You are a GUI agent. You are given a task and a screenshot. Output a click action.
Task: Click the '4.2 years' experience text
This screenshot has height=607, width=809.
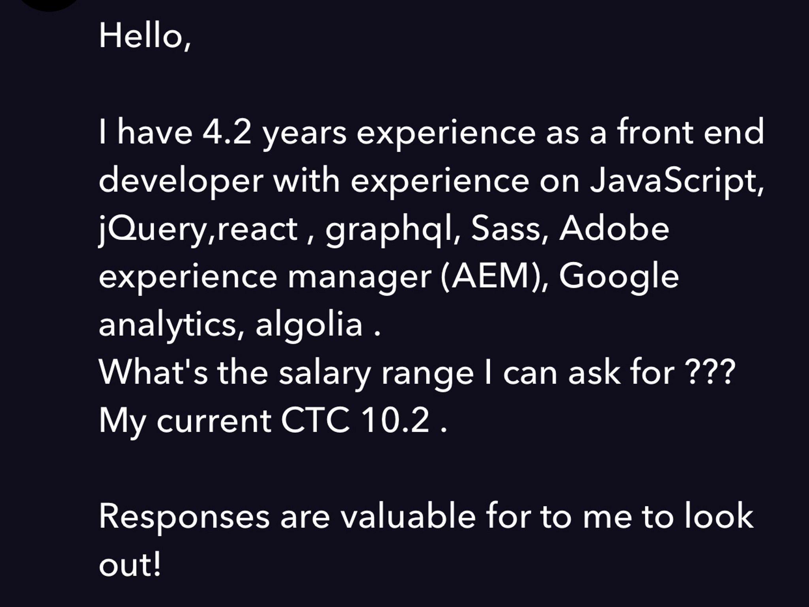[x=274, y=133]
